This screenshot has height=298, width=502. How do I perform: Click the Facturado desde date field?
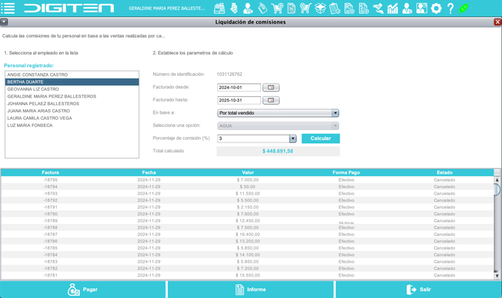[239, 88]
